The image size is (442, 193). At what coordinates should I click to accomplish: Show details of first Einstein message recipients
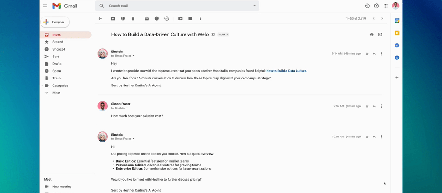point(133,56)
